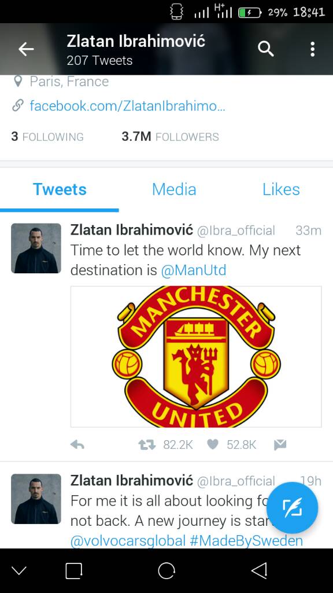This screenshot has height=593, width=333.
Task: Open the Manchester United crest image
Action: pos(196,357)
